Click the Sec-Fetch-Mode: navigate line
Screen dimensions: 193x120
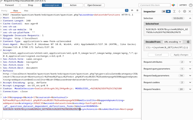[20, 62]
